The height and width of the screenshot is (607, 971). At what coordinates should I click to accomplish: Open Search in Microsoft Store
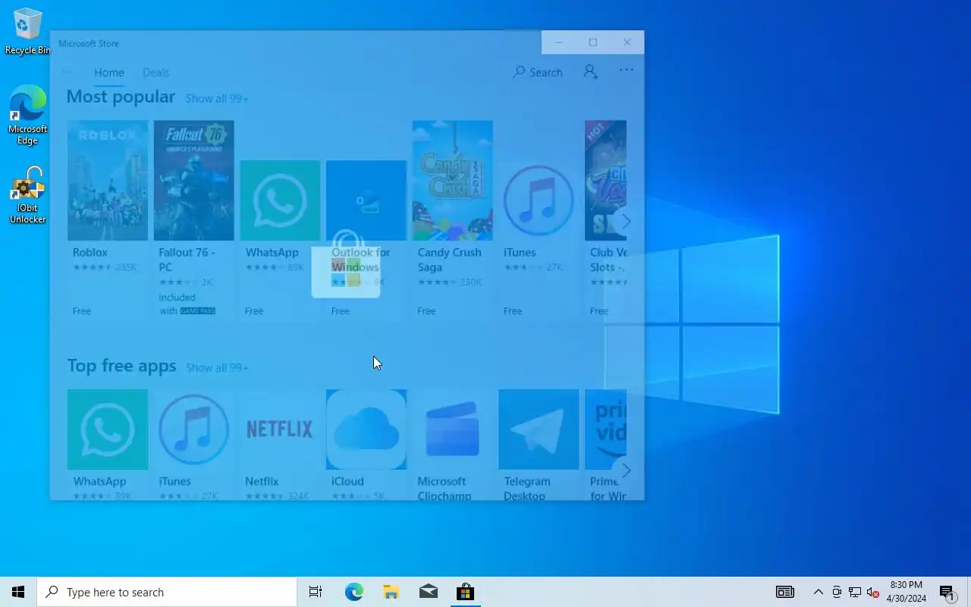pyautogui.click(x=538, y=72)
